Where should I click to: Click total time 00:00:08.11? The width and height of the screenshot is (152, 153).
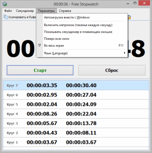(x=81, y=133)
